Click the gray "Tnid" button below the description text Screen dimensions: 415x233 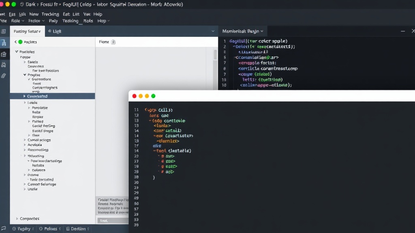[113, 220]
